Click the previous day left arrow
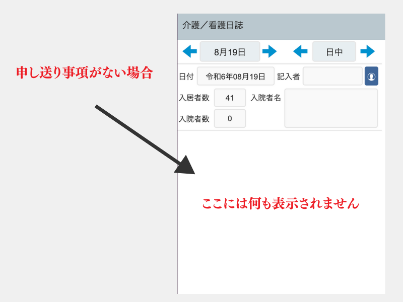This screenshot has height=302, width=403. [190, 51]
